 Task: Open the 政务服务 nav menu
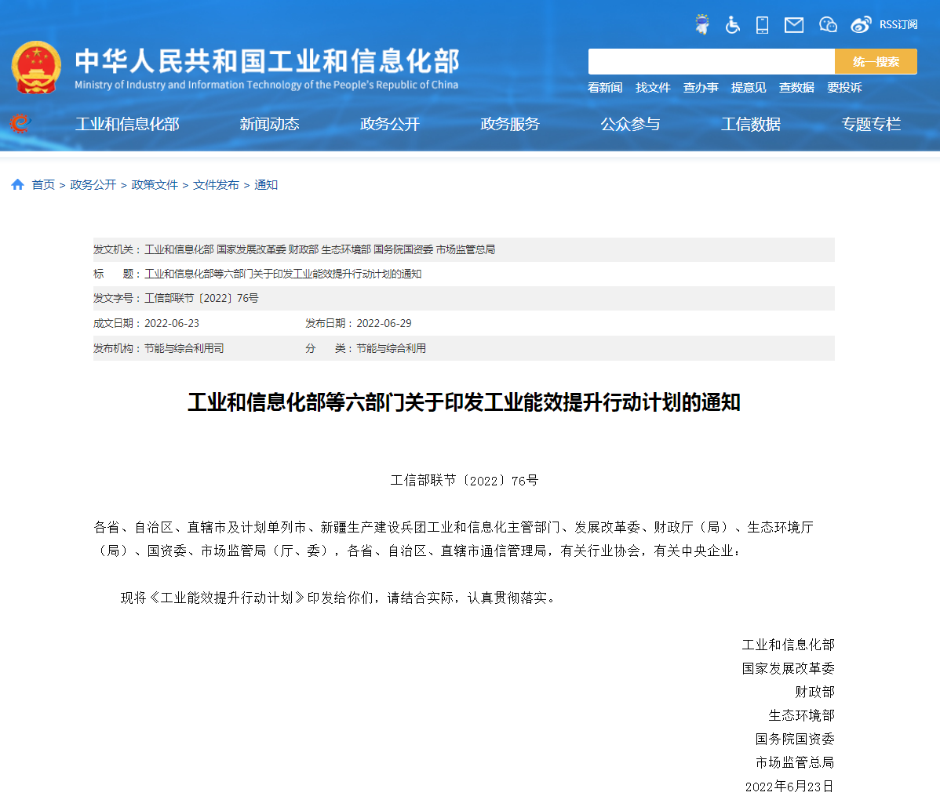(510, 124)
